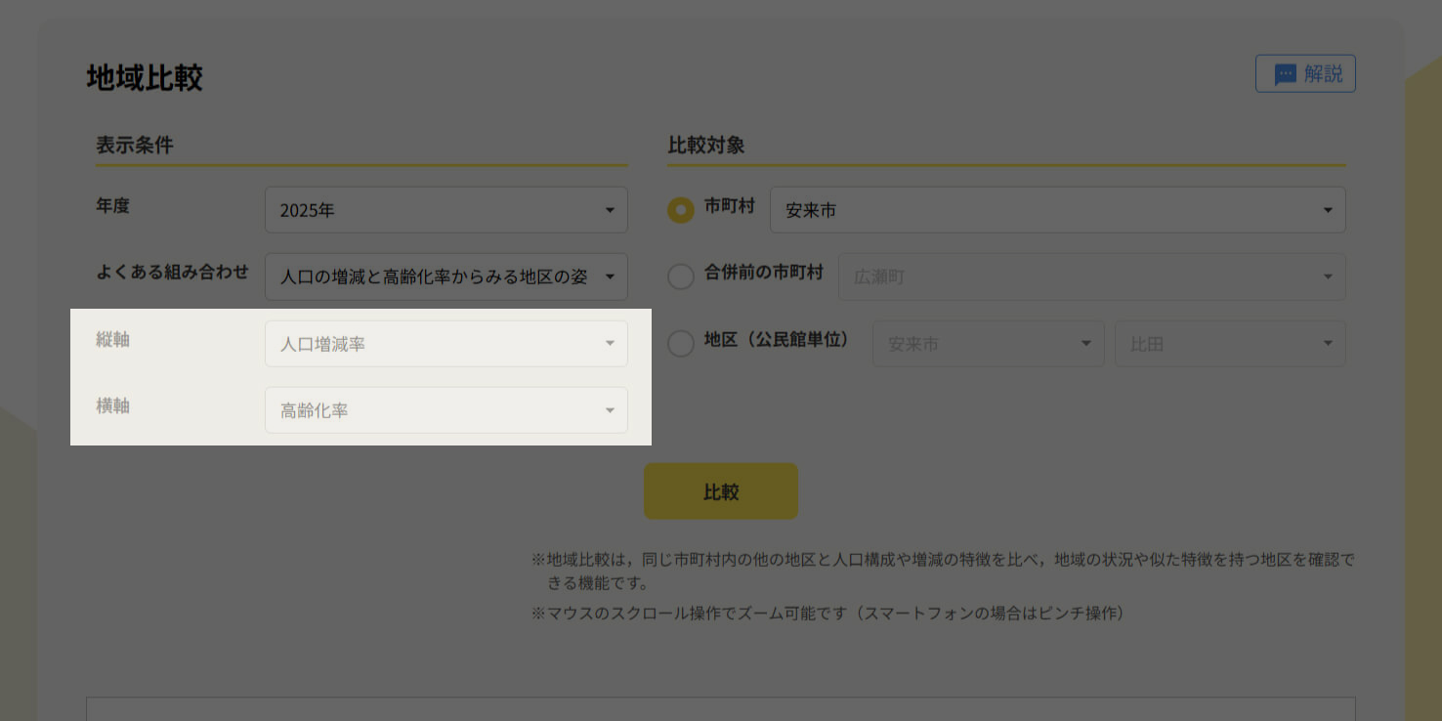
Task: Click the caret on 市町村 安来市 selector
Action: pyautogui.click(x=1328, y=210)
